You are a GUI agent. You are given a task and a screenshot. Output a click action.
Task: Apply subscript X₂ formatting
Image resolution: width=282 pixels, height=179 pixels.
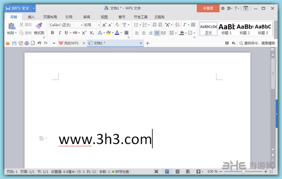coord(92,33)
